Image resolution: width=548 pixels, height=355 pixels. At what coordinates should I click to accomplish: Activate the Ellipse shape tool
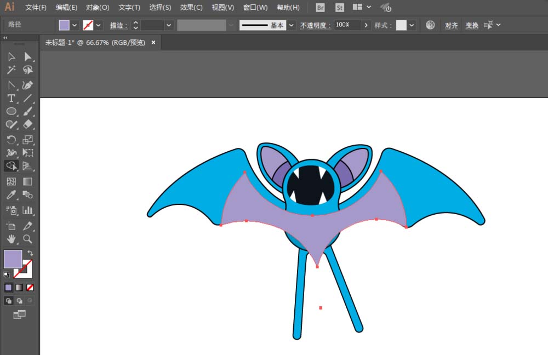[x=11, y=111]
